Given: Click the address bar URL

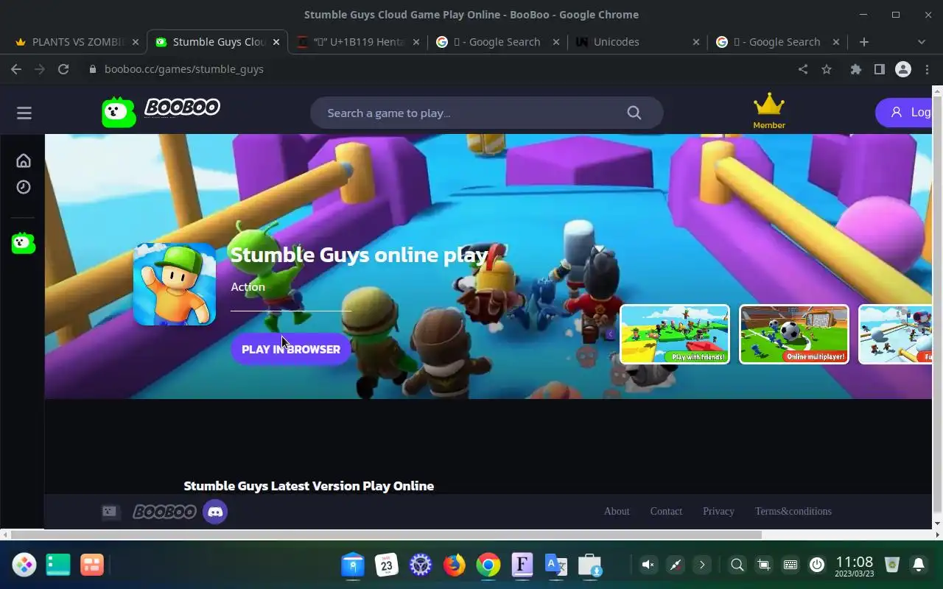Looking at the screenshot, I should click(184, 69).
